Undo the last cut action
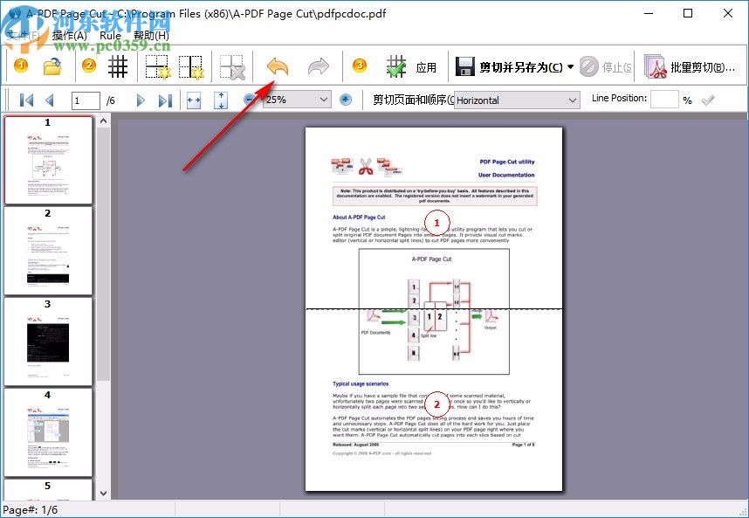Screen dimensions: 749x518 coord(277,66)
